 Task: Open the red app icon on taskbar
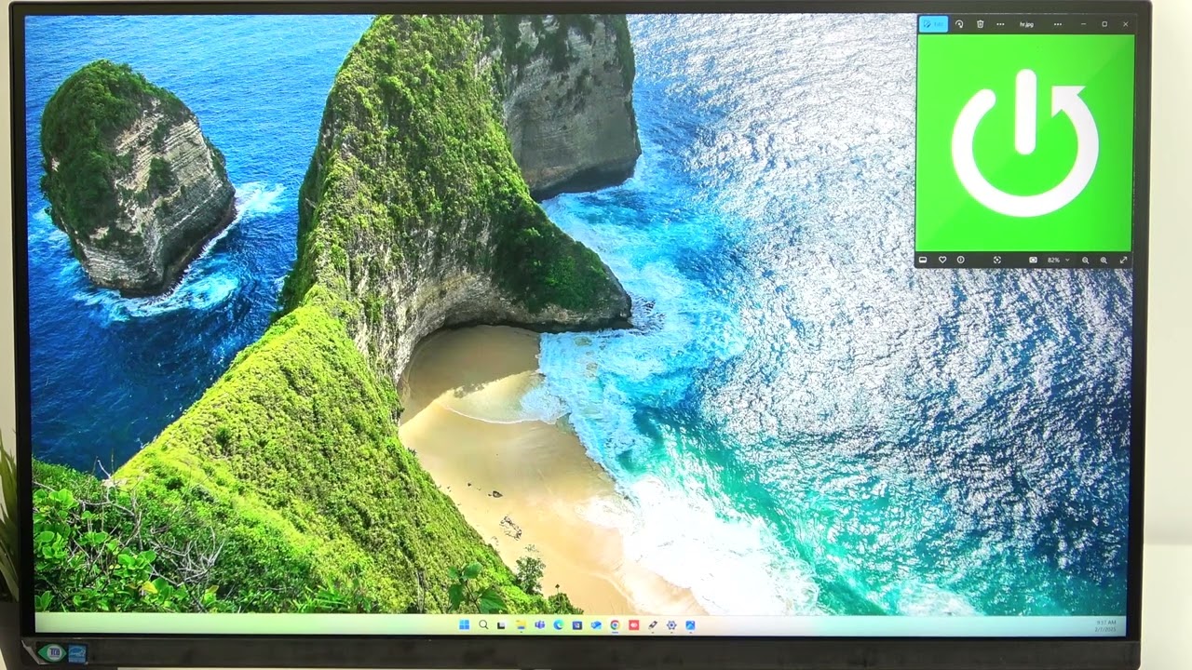coord(633,624)
